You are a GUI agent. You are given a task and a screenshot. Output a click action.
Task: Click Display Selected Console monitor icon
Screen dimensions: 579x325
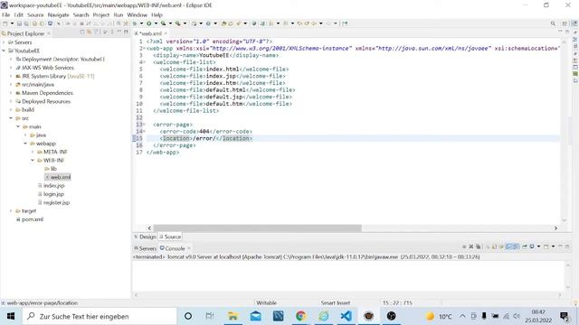point(532,246)
